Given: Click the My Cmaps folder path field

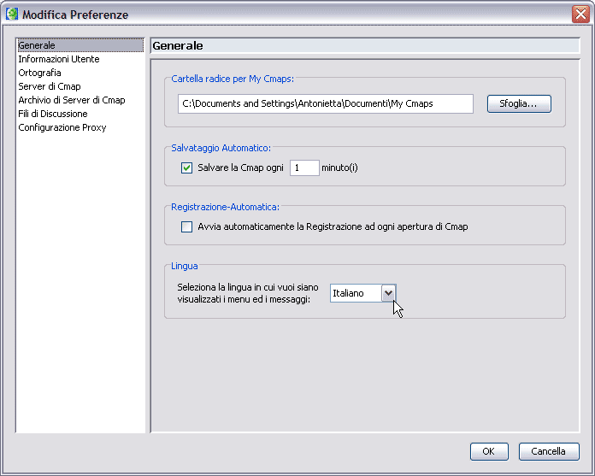Looking at the screenshot, I should 326,103.
